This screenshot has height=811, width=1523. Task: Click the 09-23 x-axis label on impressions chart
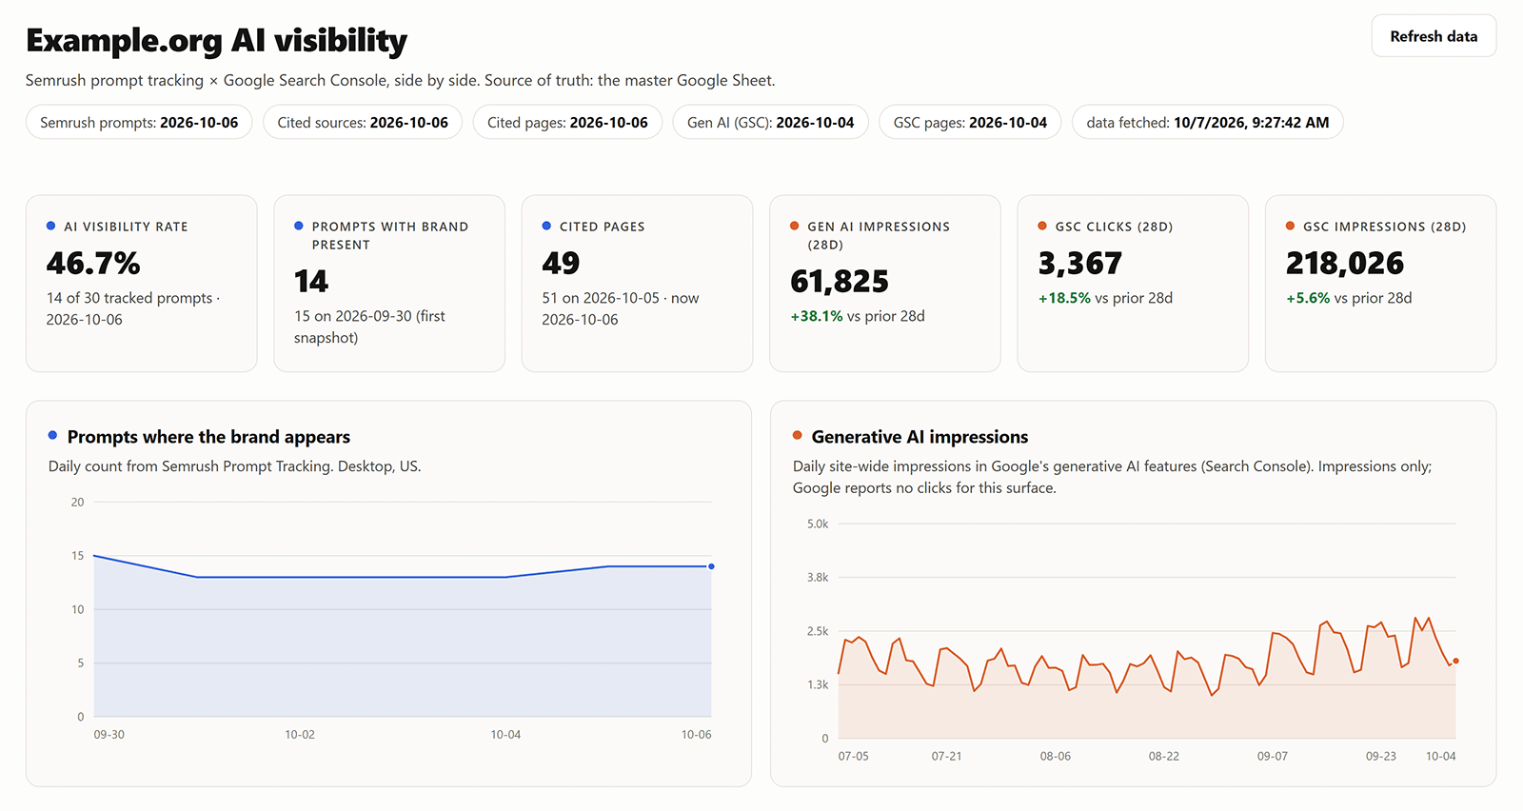click(1381, 757)
